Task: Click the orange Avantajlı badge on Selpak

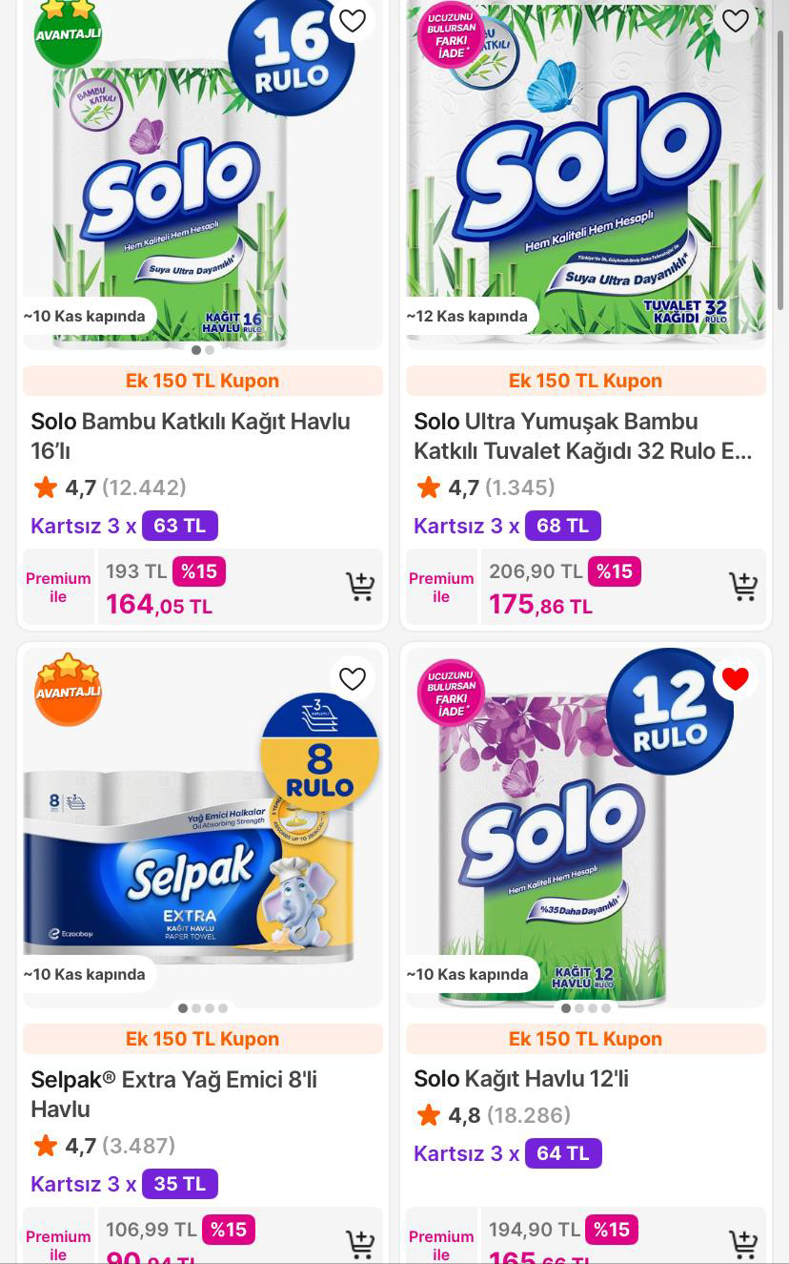Action: click(68, 689)
